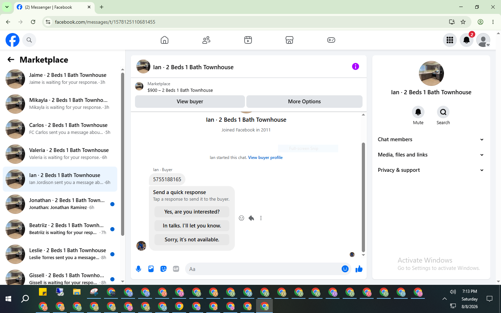
Task: Expand Media, files and links section
Action: click(431, 155)
